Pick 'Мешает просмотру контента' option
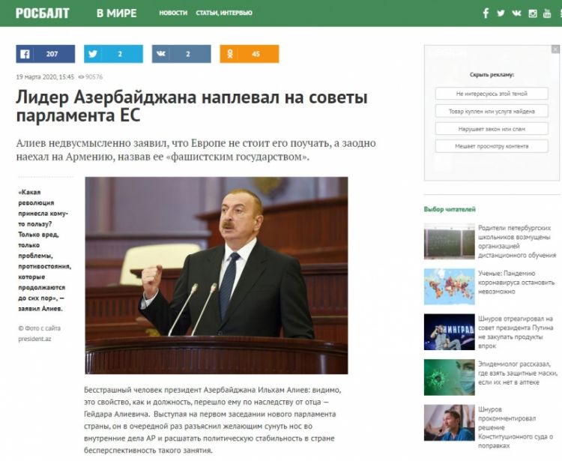This screenshot has width=562, height=461. [x=492, y=146]
